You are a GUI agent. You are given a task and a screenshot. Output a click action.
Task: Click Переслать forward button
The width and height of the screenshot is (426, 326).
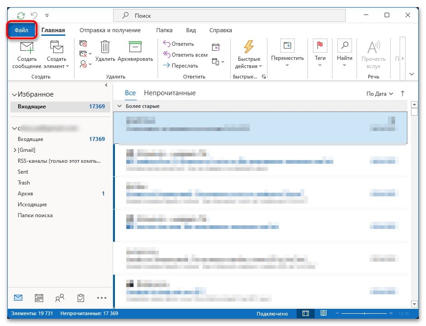pyautogui.click(x=180, y=65)
